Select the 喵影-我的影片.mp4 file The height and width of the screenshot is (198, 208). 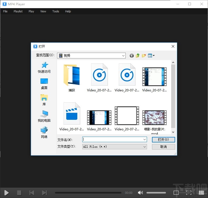click(154, 122)
